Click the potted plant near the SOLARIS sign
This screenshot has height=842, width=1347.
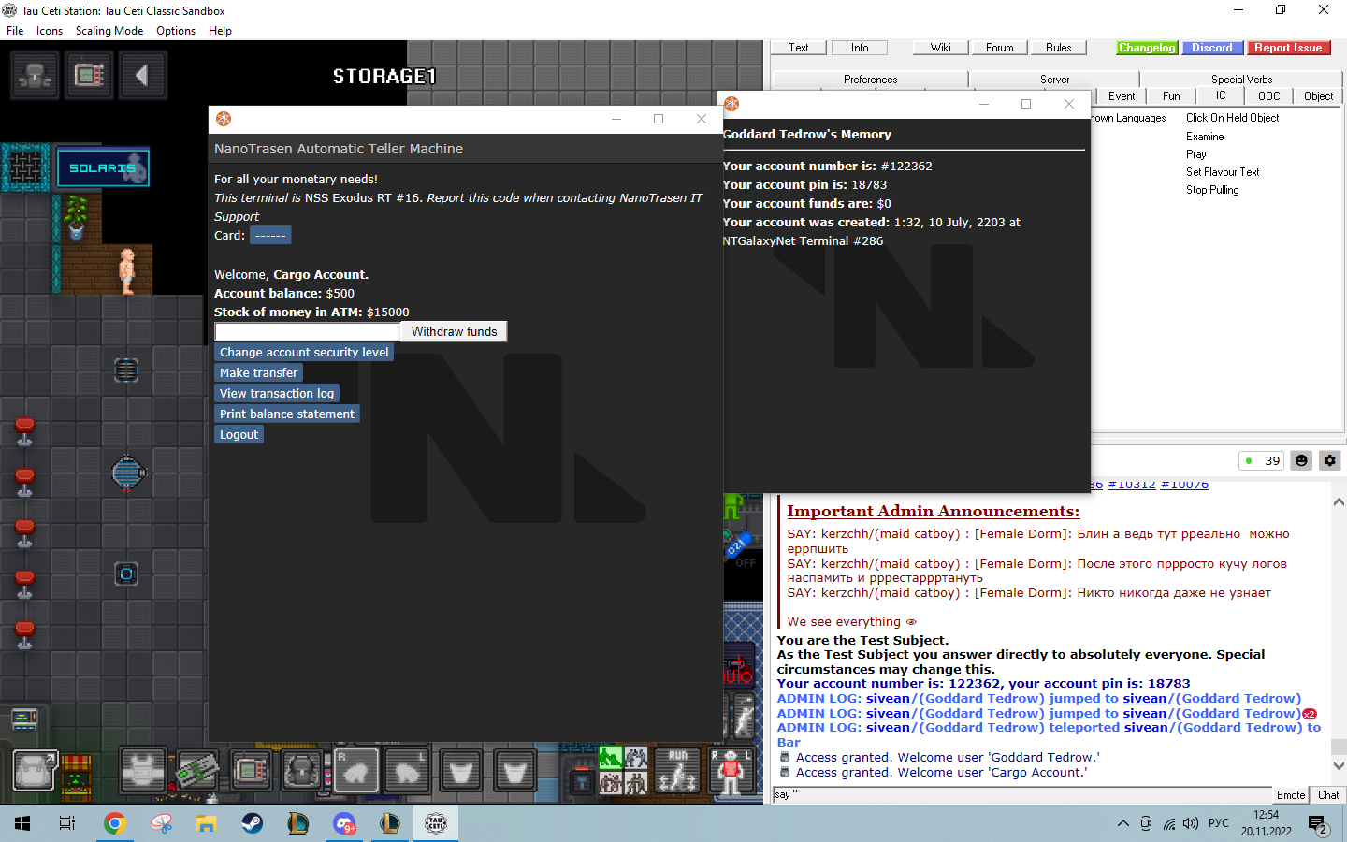[x=77, y=218]
